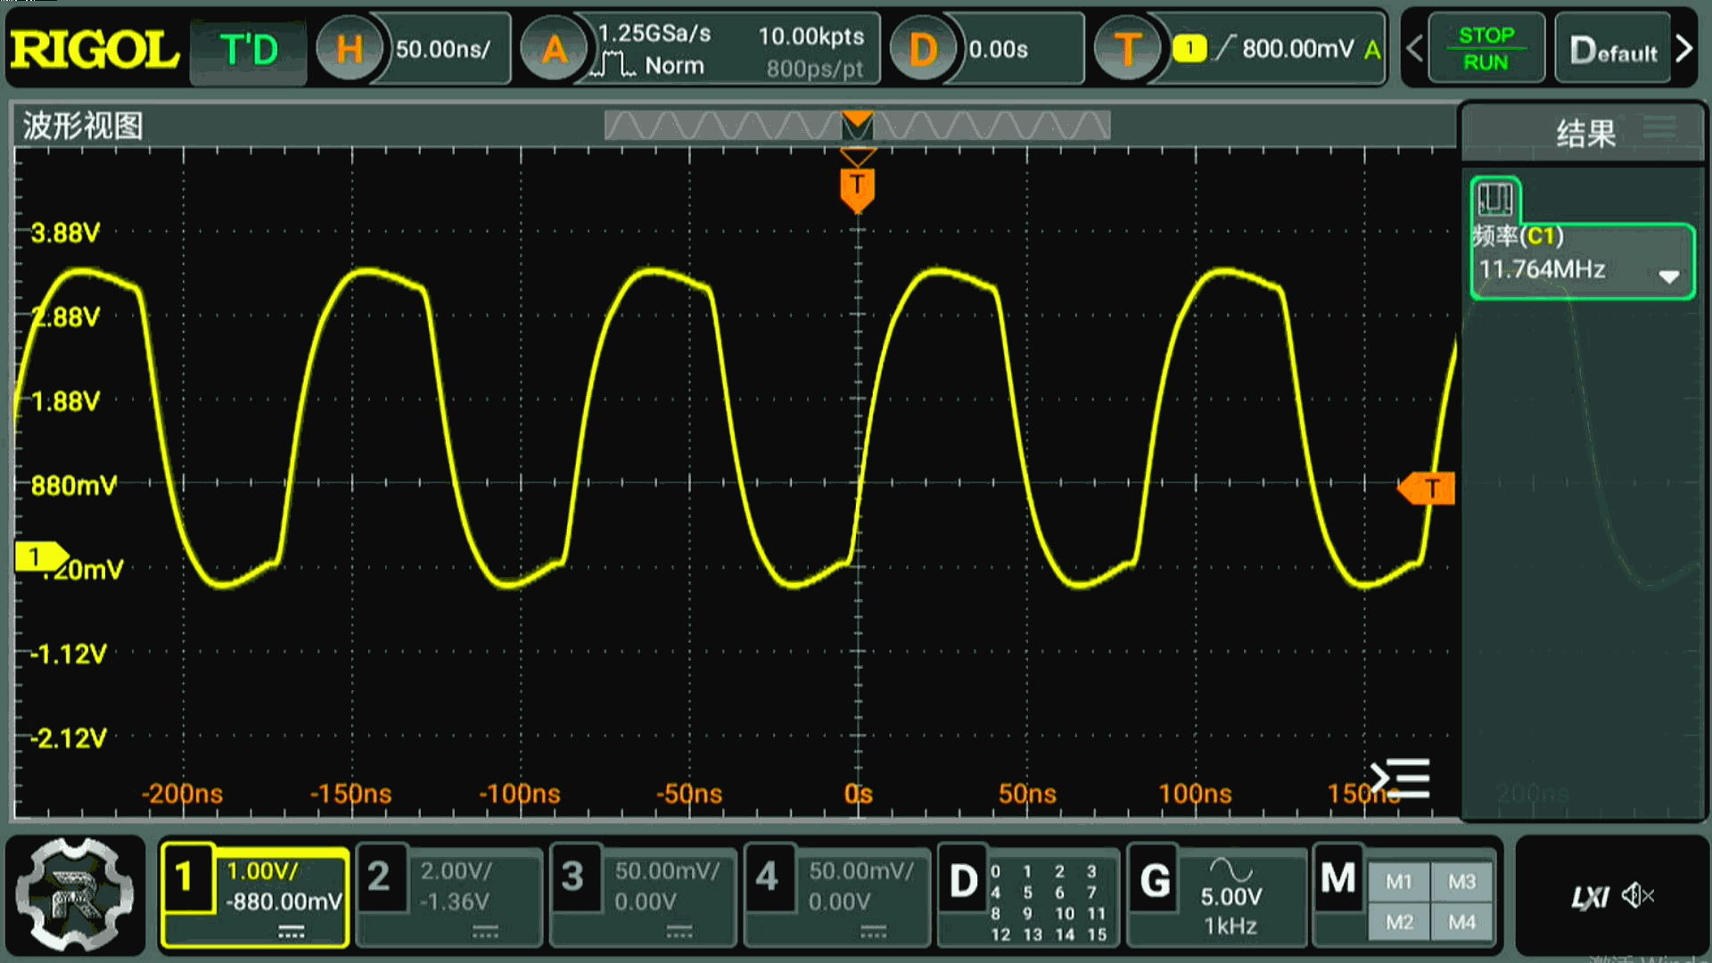Image resolution: width=1712 pixels, height=963 pixels.
Task: Toggle the muted speaker sound icon
Action: (x=1638, y=895)
